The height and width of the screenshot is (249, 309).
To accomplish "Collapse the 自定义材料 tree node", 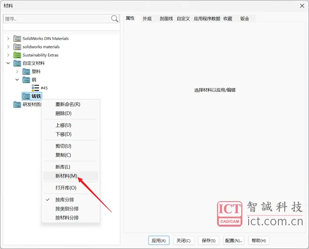I will tap(8, 63).
